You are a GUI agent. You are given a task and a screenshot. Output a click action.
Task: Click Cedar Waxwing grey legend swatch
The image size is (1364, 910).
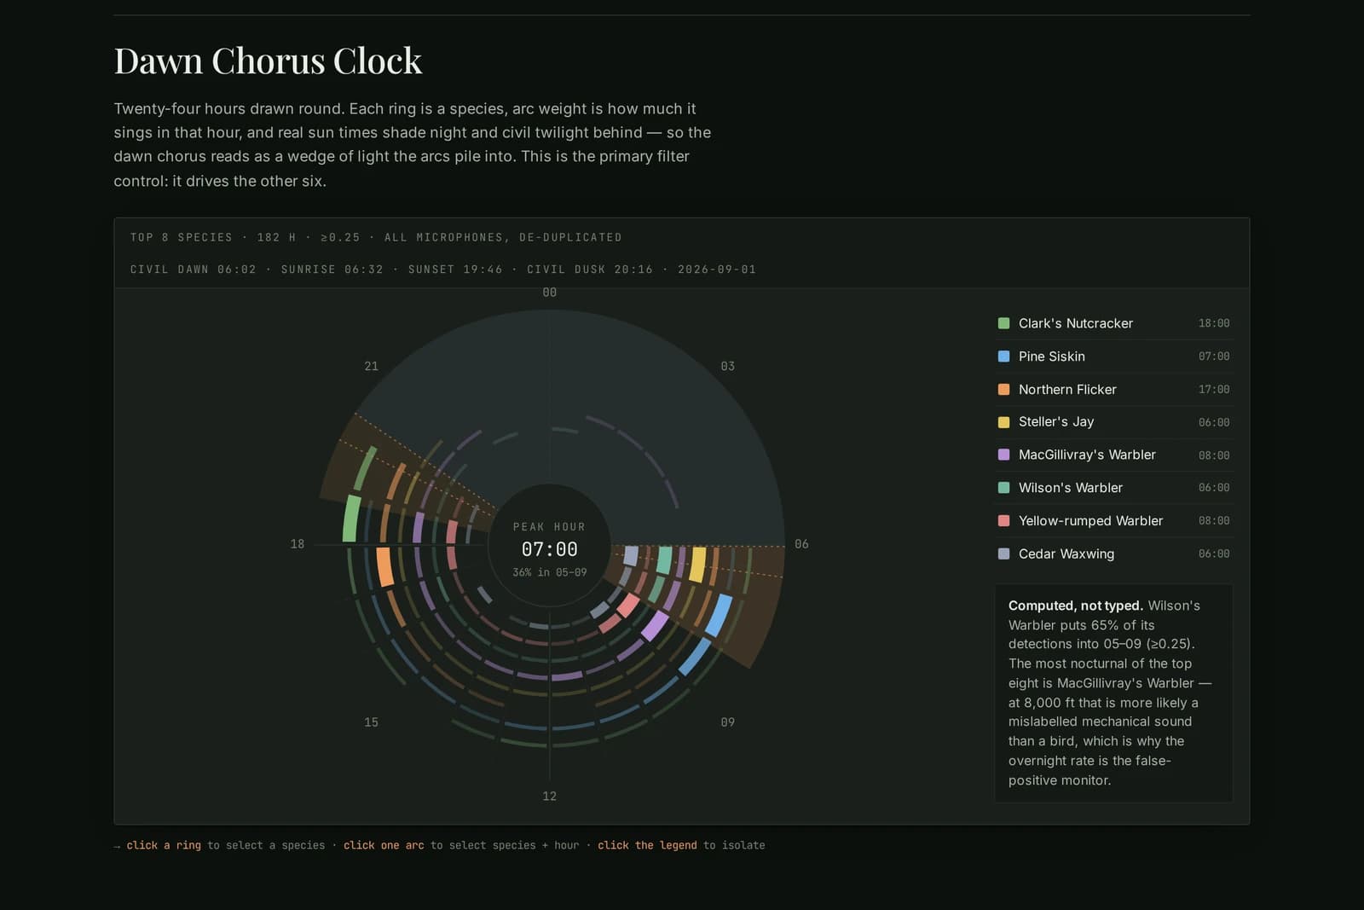(x=1003, y=554)
